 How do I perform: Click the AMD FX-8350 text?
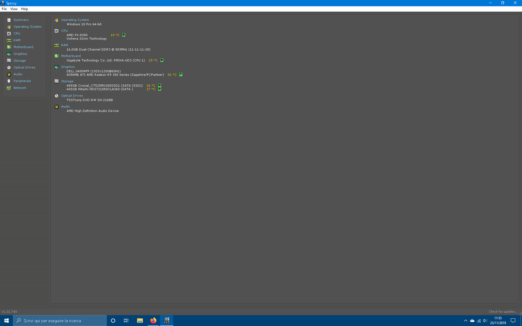point(77,35)
